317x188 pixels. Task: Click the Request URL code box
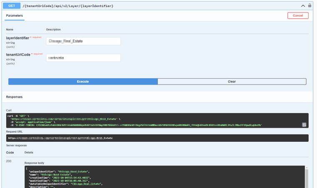157,138
